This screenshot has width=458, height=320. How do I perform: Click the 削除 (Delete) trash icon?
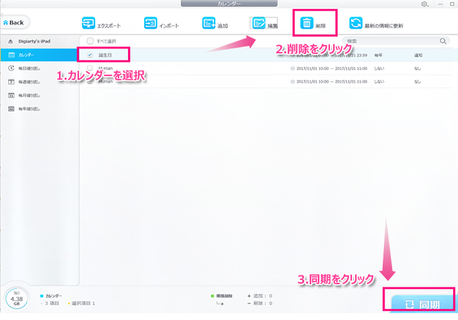[x=307, y=23]
